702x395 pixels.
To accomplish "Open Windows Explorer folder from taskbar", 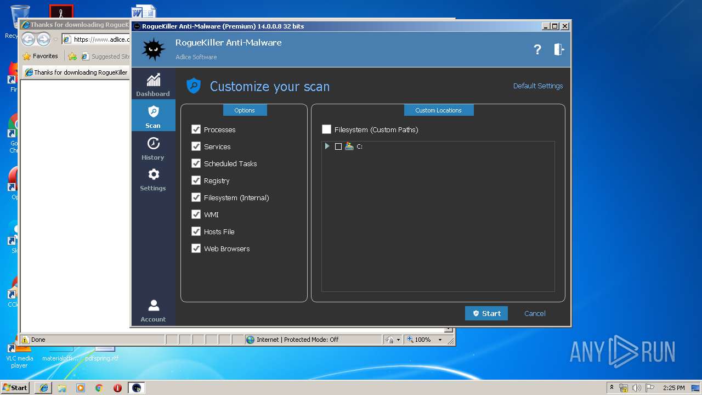I will (x=62, y=388).
